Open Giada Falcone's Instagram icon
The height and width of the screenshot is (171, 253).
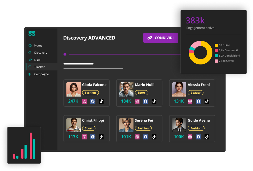84,101
